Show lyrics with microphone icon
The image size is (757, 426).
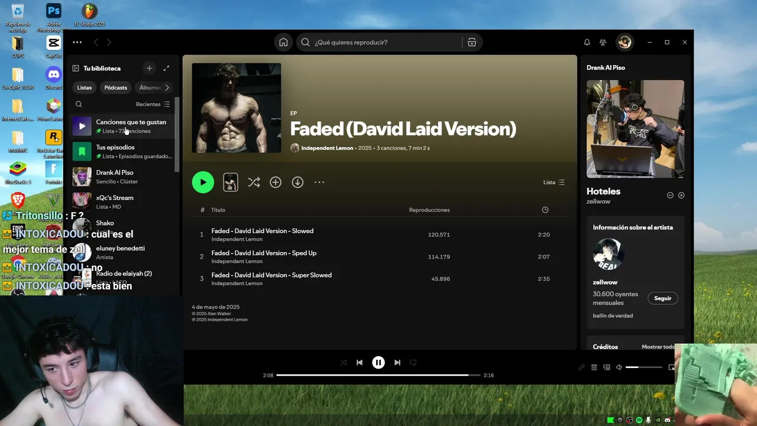point(581,367)
